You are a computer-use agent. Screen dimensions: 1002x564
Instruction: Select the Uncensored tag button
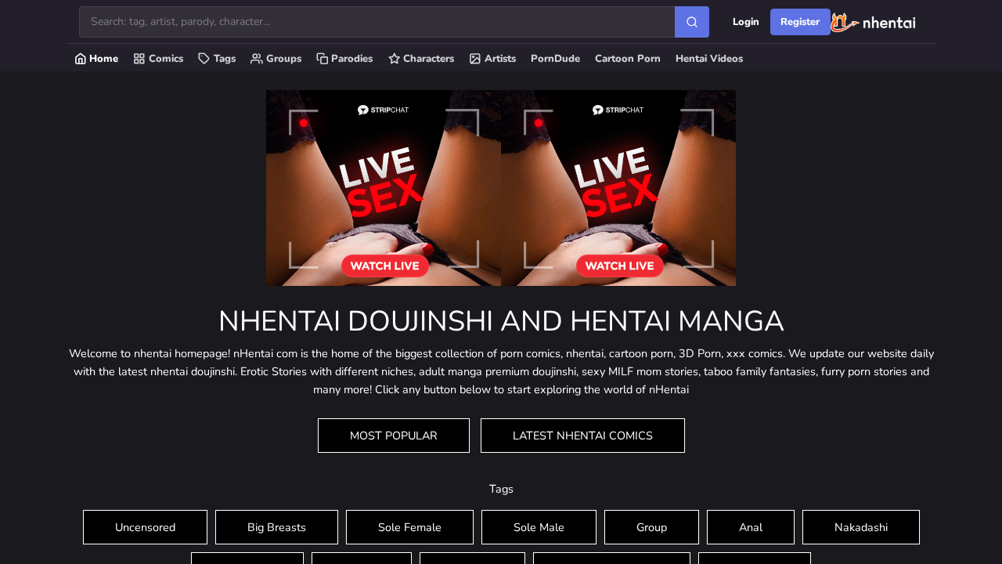(145, 527)
